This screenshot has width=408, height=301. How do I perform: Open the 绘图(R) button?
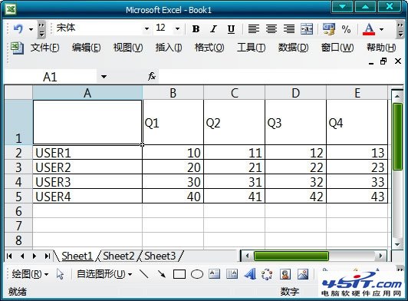30,274
